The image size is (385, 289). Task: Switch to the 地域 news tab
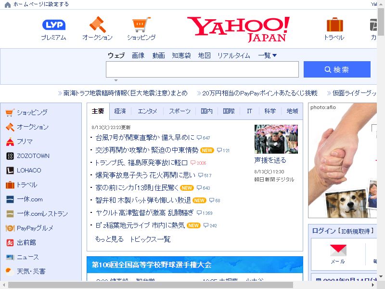293,111
